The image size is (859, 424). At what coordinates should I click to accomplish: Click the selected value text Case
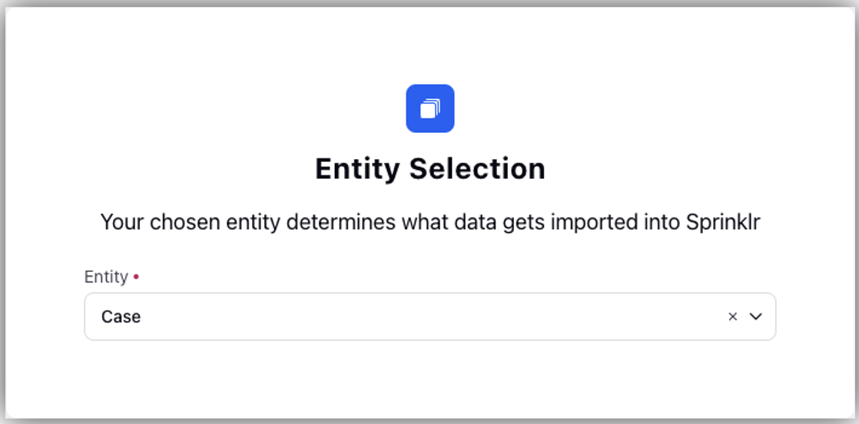click(121, 316)
